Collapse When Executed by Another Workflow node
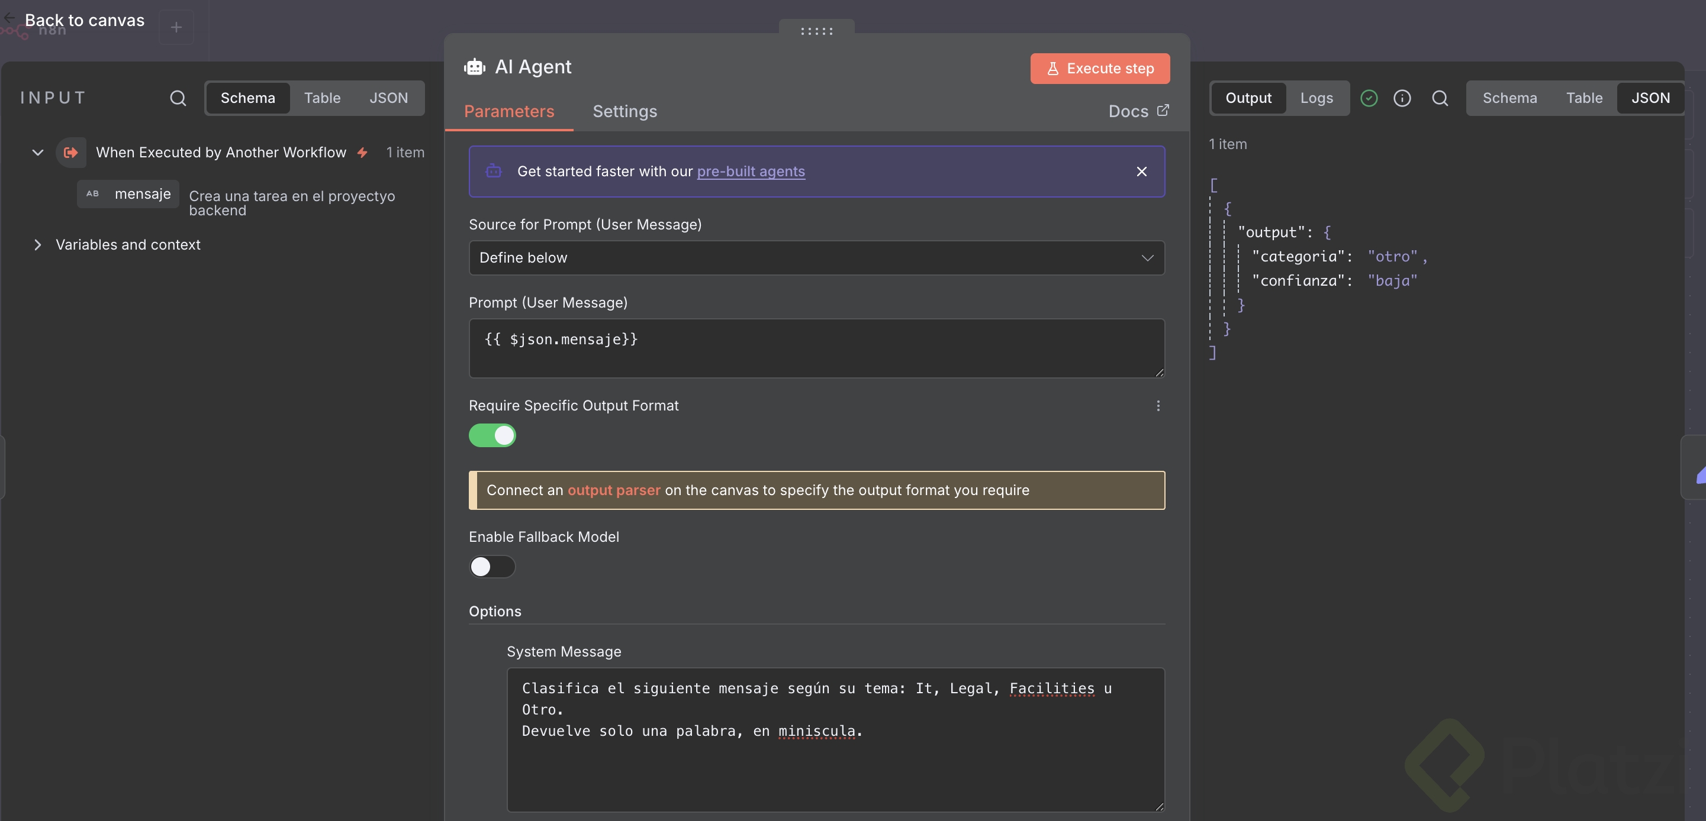 tap(38, 153)
